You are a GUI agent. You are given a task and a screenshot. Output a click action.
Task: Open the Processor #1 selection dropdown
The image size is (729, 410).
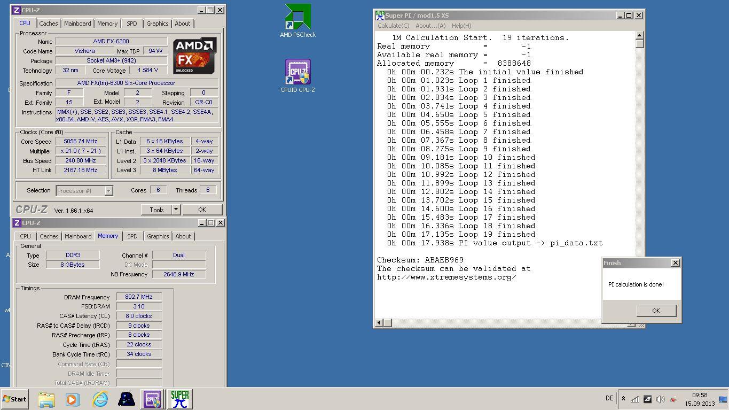tap(84, 190)
